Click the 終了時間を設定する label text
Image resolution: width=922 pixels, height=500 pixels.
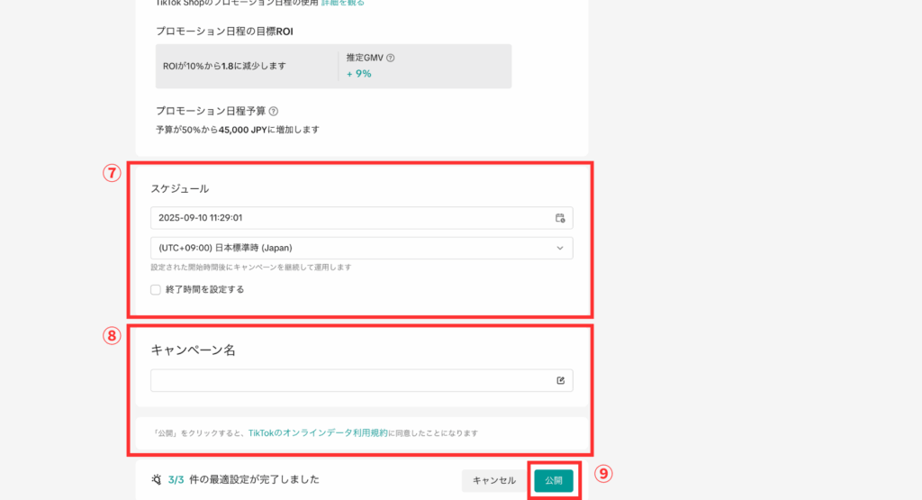(204, 289)
